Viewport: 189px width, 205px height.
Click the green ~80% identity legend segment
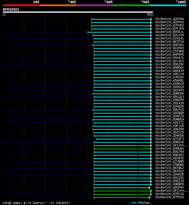(x=131, y=5)
